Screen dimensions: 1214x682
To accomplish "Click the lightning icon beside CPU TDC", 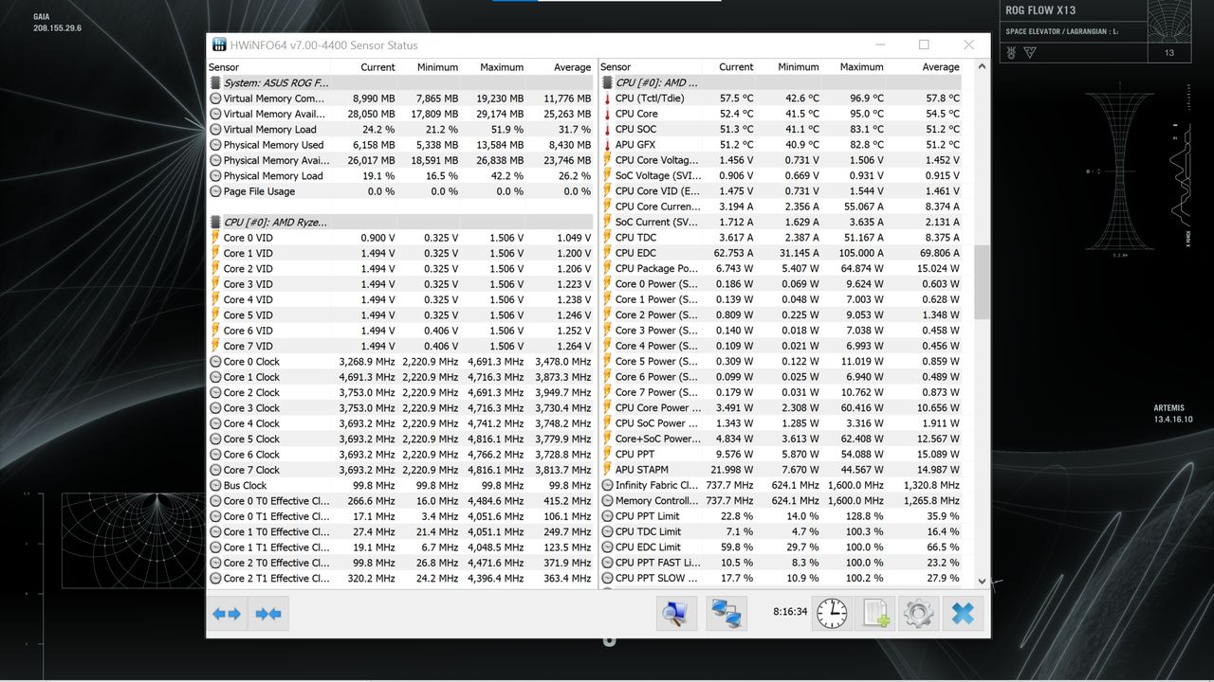I will coord(608,238).
